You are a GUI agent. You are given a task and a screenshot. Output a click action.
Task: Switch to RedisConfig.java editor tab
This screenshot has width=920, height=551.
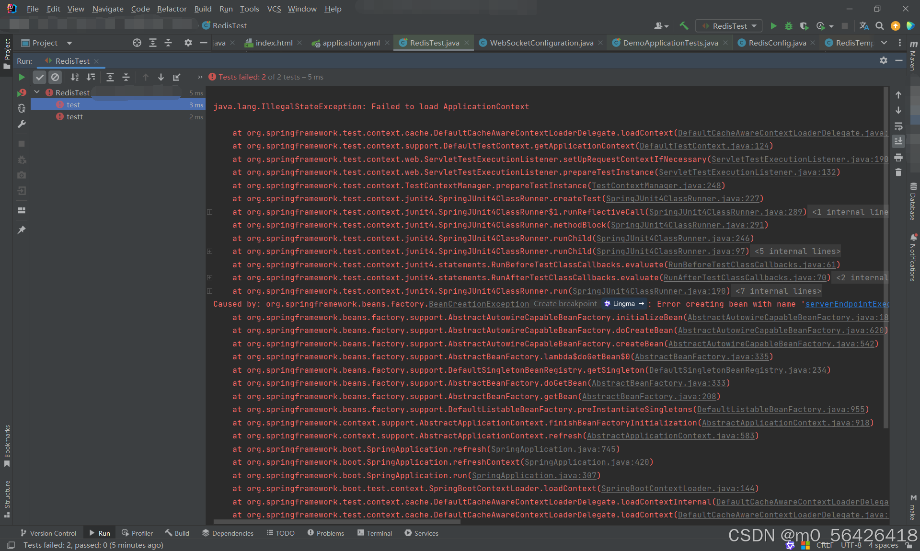click(777, 43)
